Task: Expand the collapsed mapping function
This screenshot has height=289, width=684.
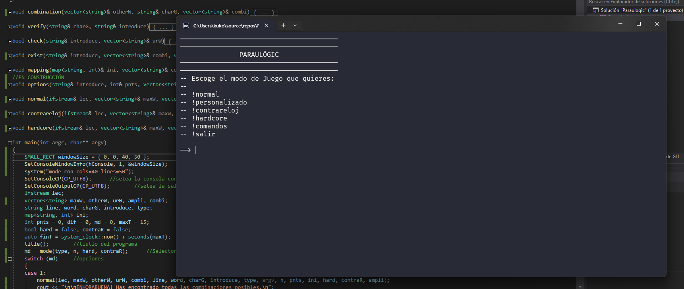Action: coord(10,70)
